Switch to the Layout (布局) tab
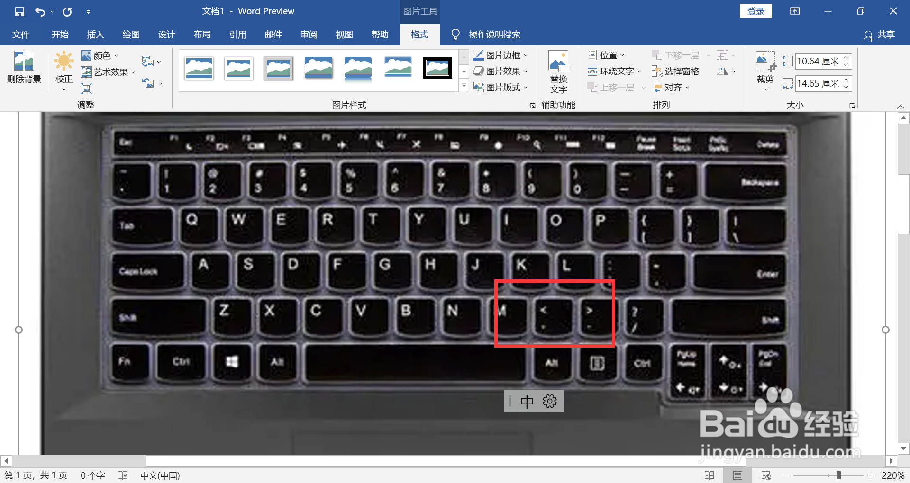Viewport: 910px width, 483px height. [202, 35]
